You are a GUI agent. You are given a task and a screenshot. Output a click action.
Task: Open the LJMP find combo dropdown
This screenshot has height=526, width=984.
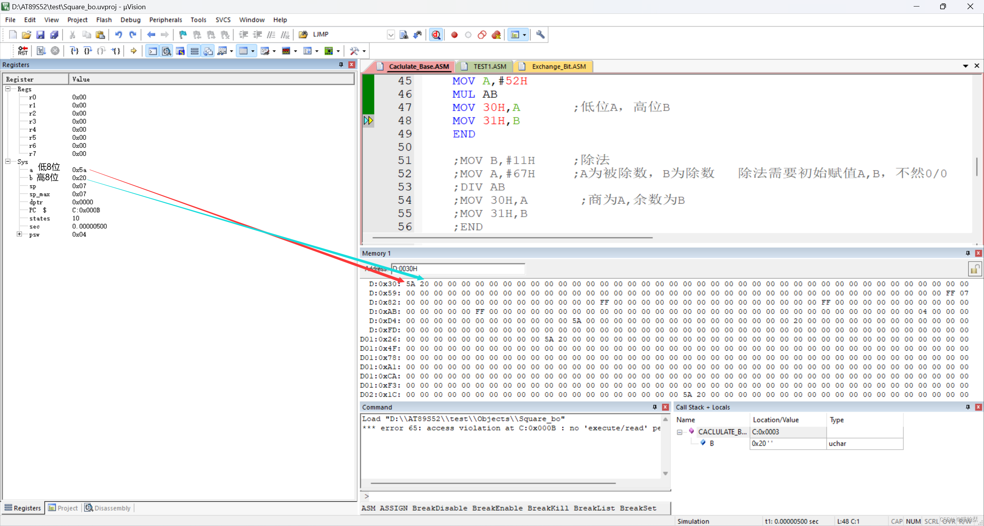pos(391,35)
